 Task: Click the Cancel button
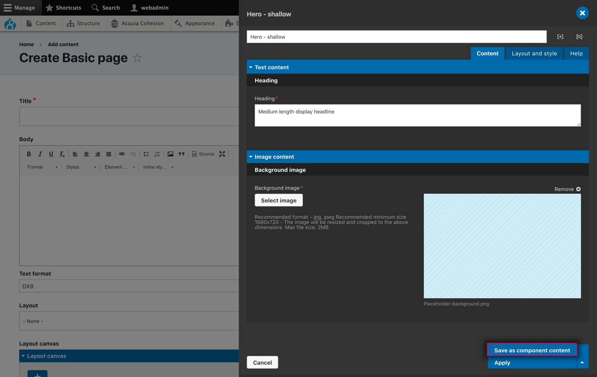click(x=262, y=362)
